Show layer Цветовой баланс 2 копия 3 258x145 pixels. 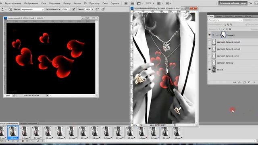click(210, 42)
